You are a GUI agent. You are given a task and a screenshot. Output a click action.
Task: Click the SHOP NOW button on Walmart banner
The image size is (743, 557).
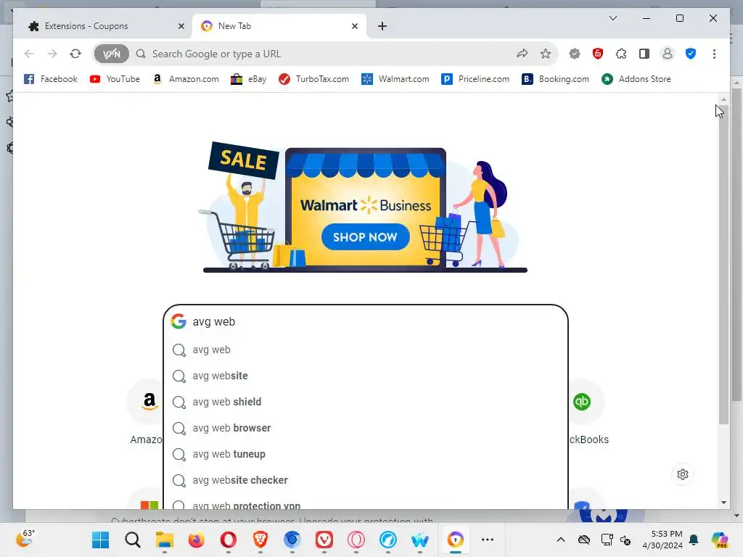click(x=365, y=237)
